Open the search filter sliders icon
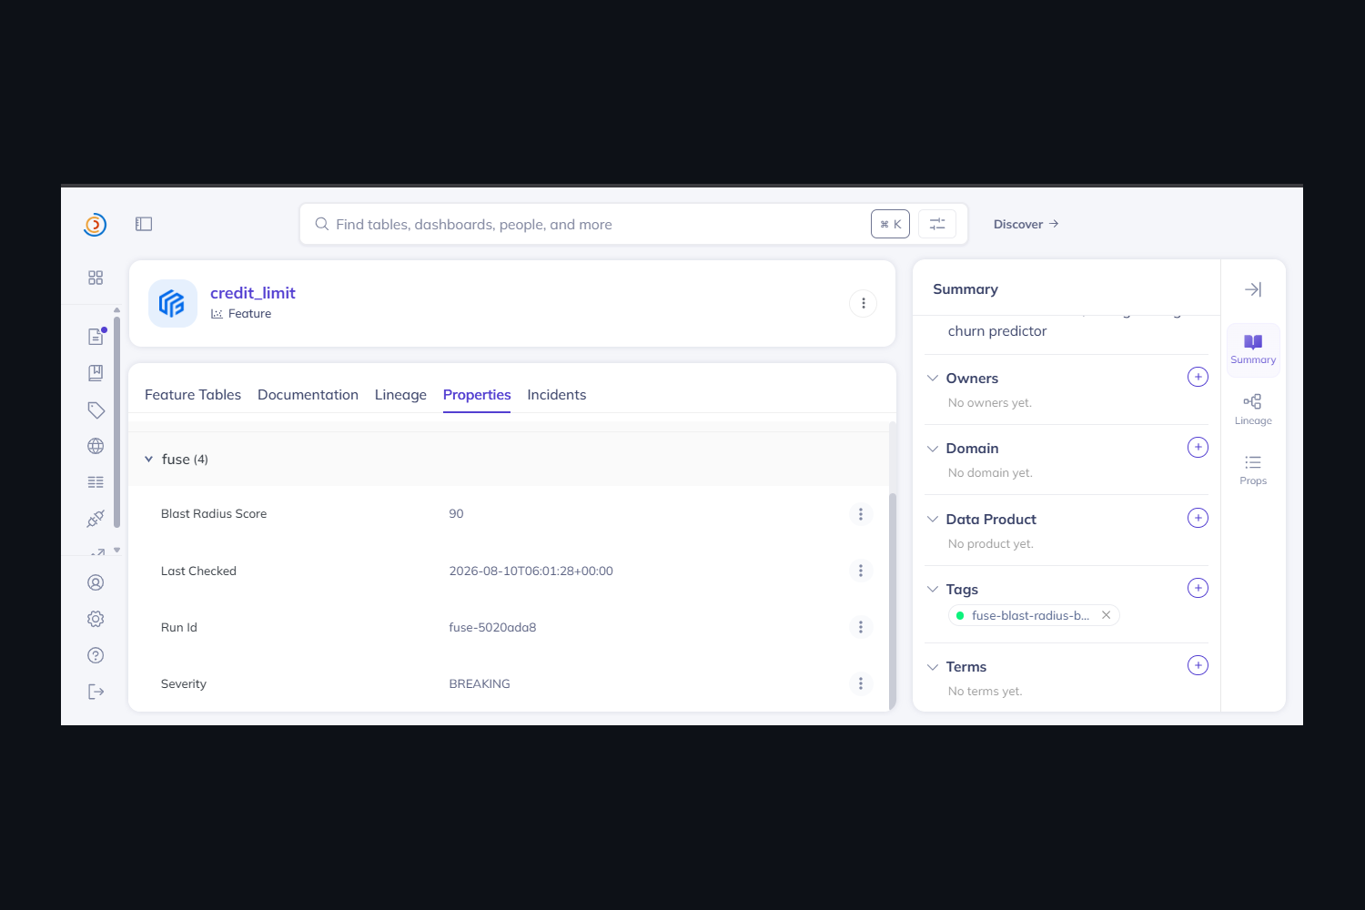This screenshot has height=910, width=1365. pos(937,224)
